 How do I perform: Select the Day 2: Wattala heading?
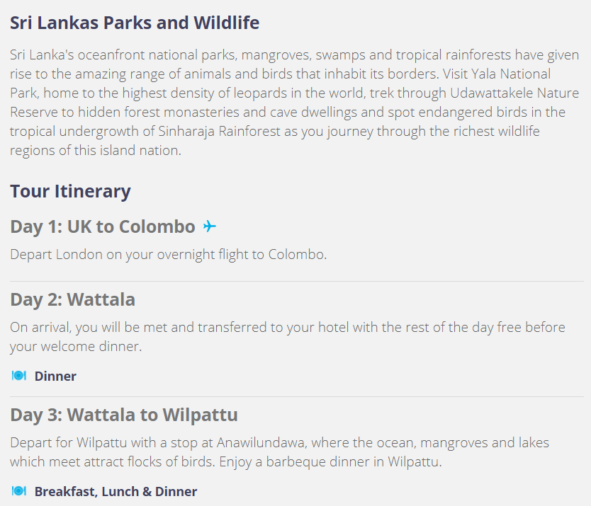coord(72,299)
